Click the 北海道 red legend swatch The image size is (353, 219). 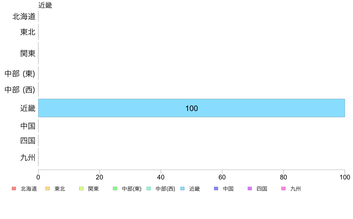pyautogui.click(x=14, y=189)
